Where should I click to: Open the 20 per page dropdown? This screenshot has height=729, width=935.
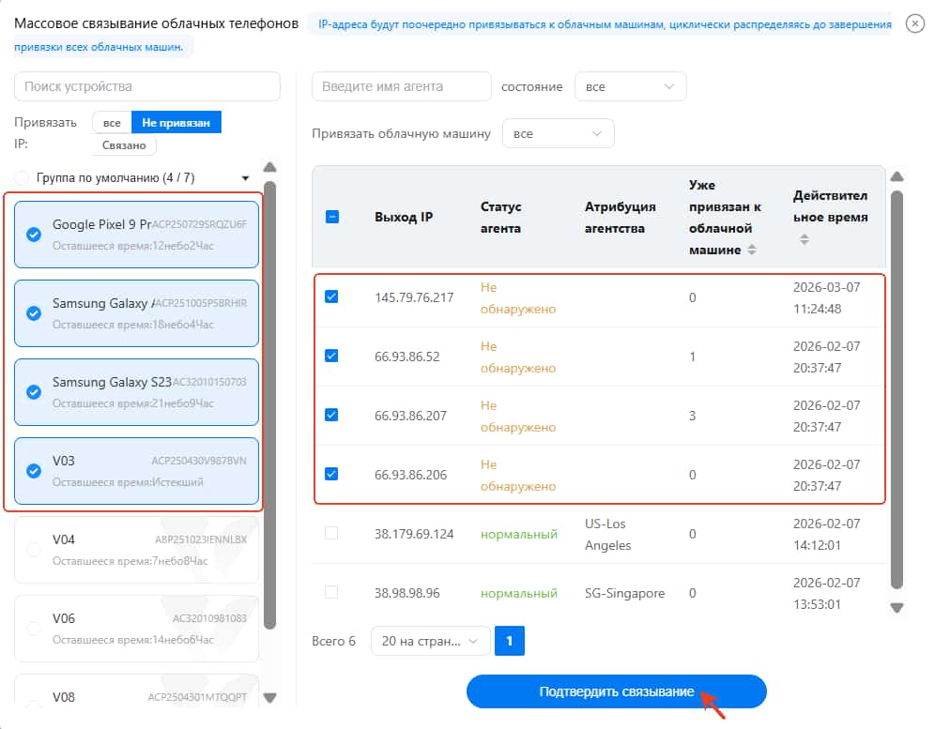[x=430, y=641]
